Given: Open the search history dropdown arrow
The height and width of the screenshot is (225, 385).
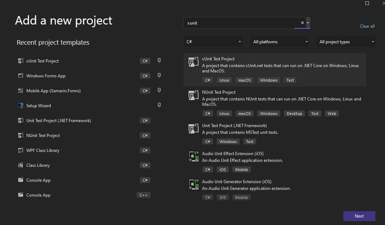Looking at the screenshot, I should point(308,23).
